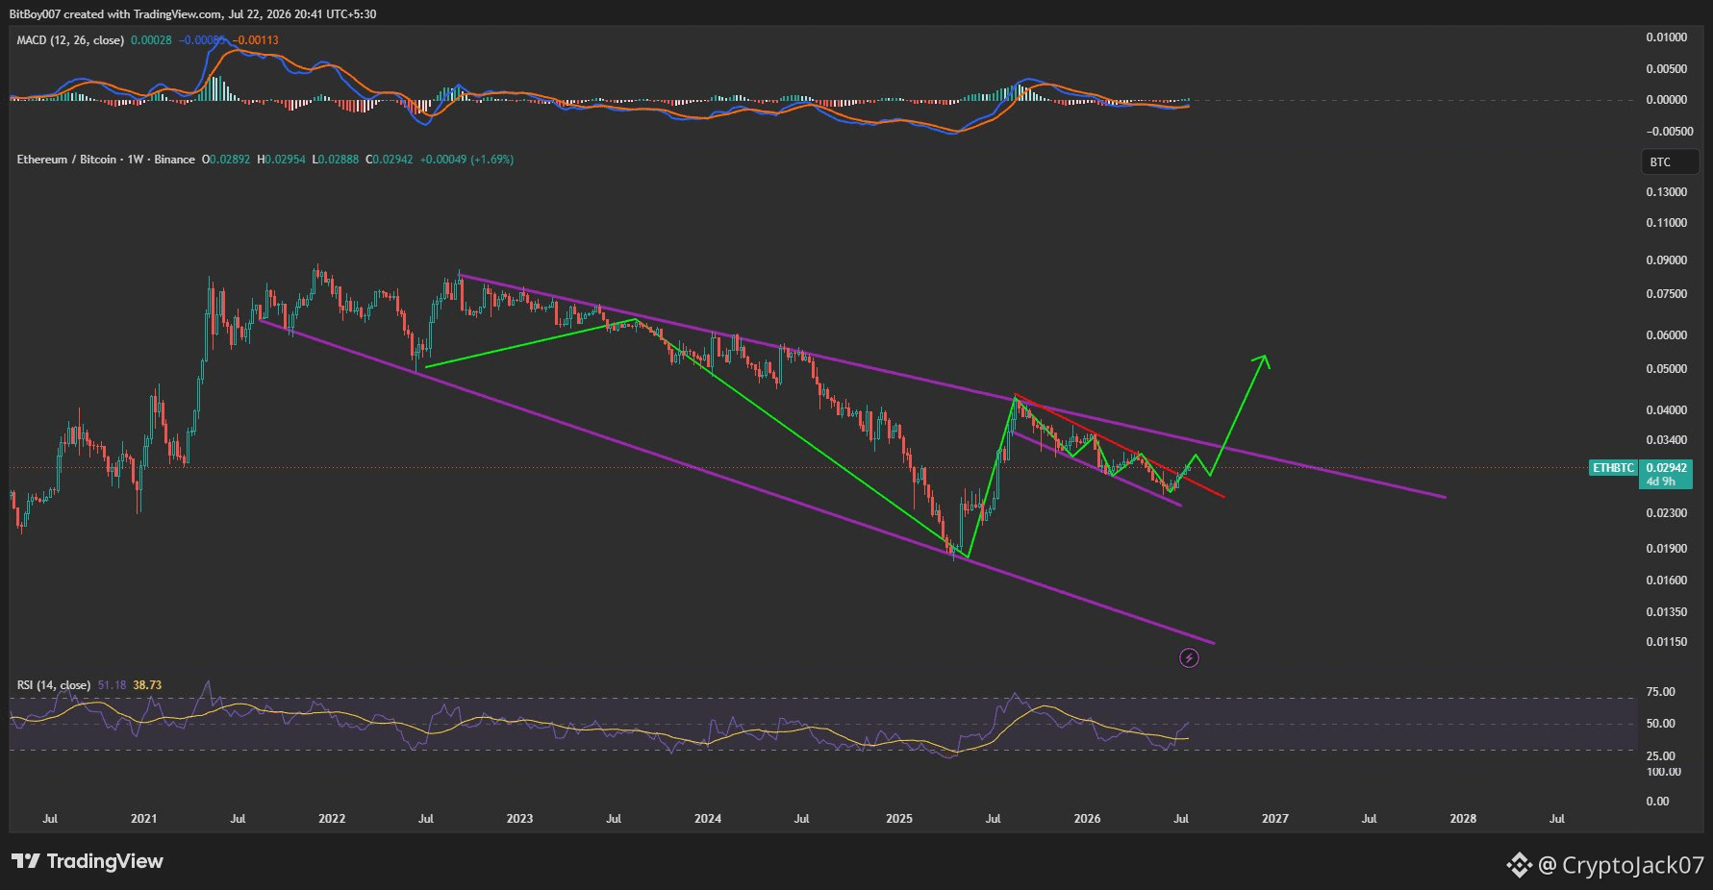Select the "RSI (14, close)" indicator legend
The width and height of the screenshot is (1713, 890).
coord(54,685)
